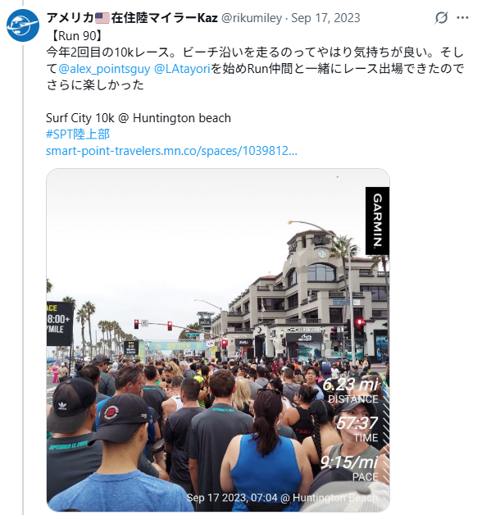Click the Surf City 10k tweet text

[x=139, y=118]
